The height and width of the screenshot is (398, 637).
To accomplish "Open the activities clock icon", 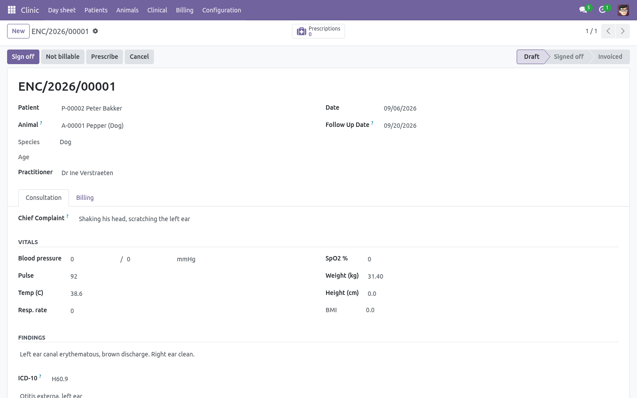I will point(602,10).
